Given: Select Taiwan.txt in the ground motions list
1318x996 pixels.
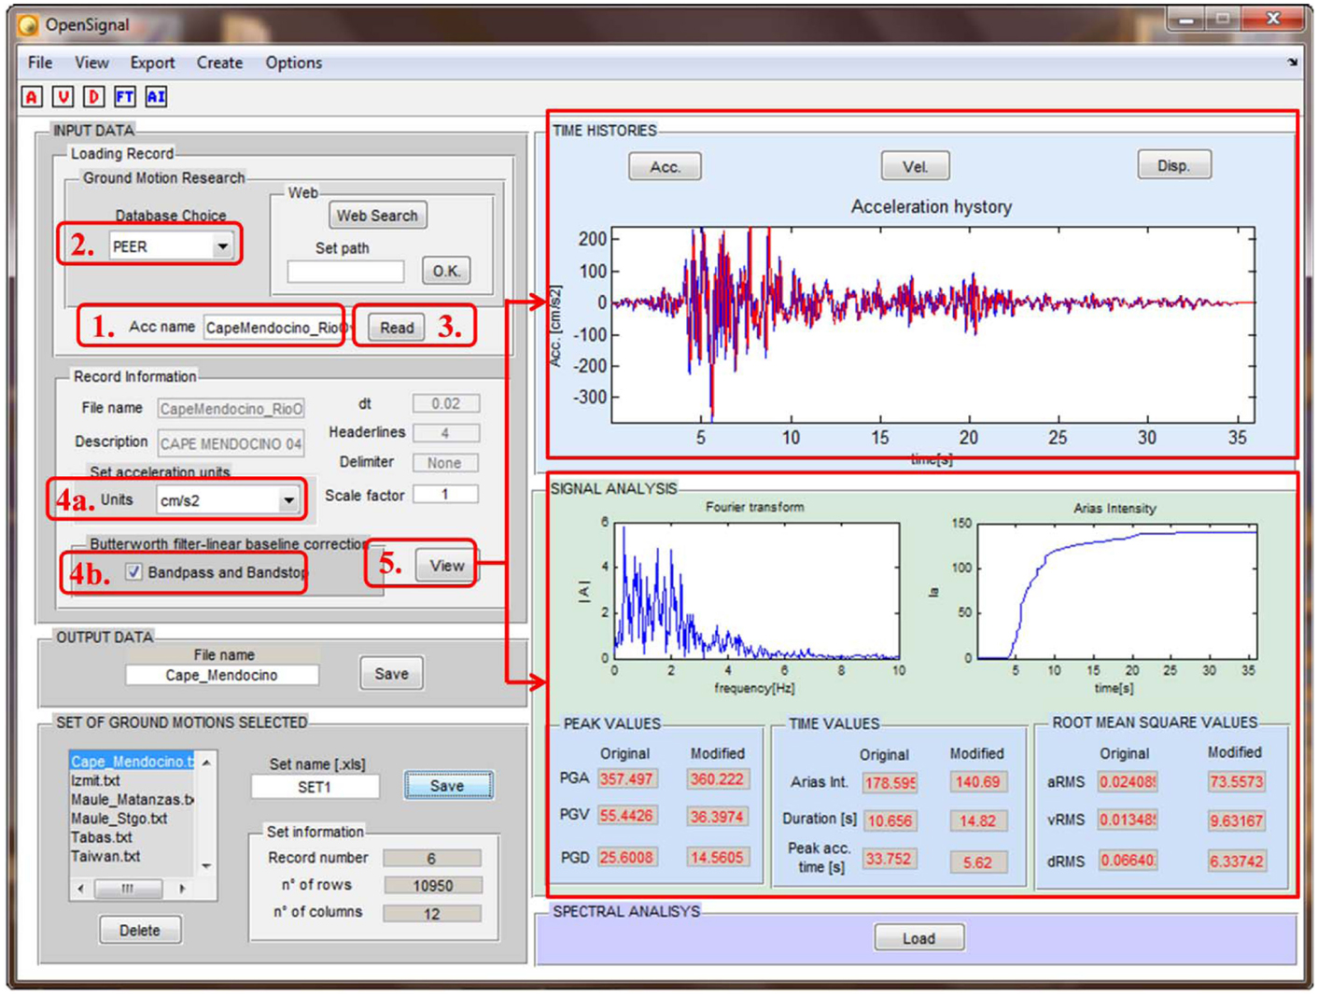Looking at the screenshot, I should [x=105, y=856].
